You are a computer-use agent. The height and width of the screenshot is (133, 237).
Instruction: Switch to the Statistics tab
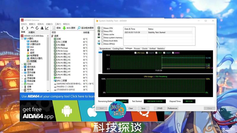pos(161,48)
